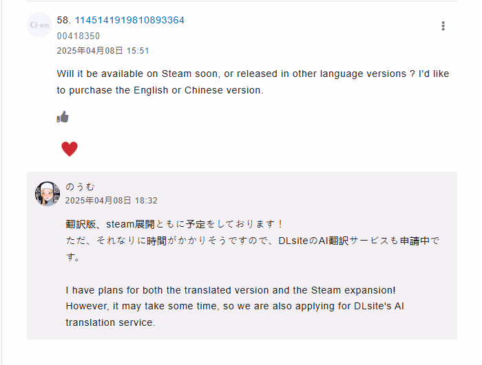This screenshot has width=482, height=365.
Task: Click the comment number 58
Action: click(x=64, y=20)
